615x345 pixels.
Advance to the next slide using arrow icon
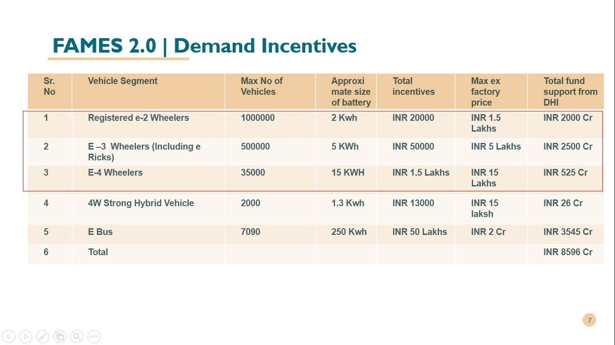click(26, 336)
